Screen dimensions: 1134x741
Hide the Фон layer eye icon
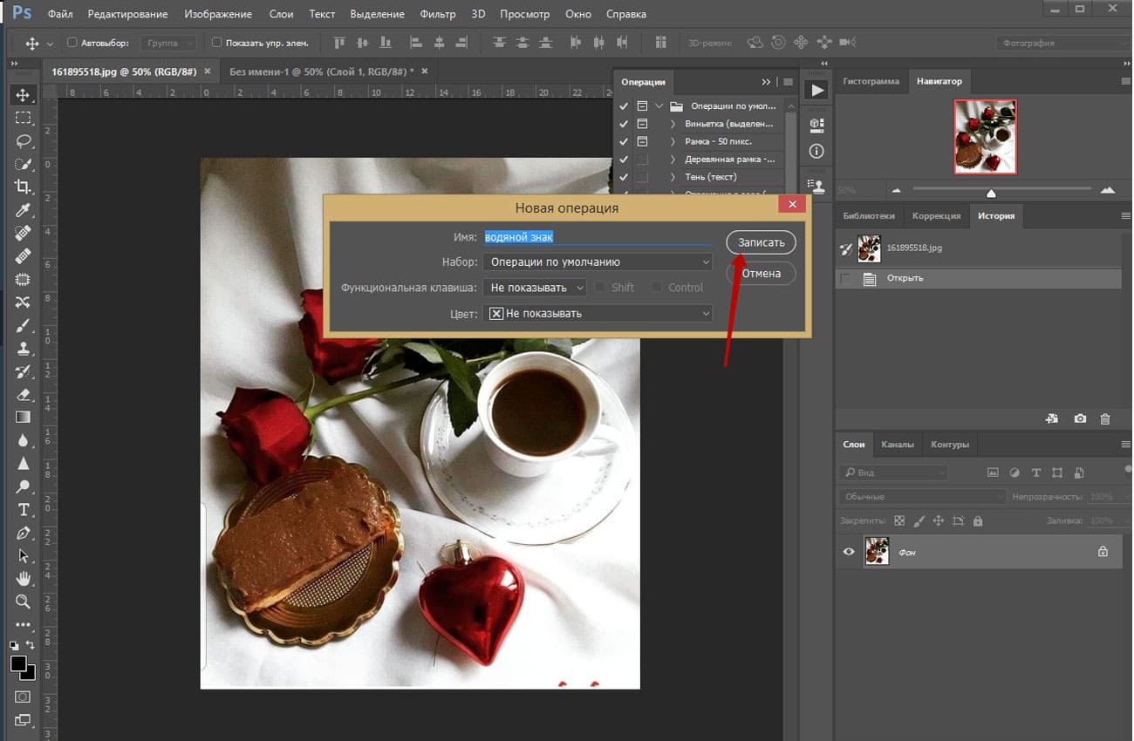point(848,552)
